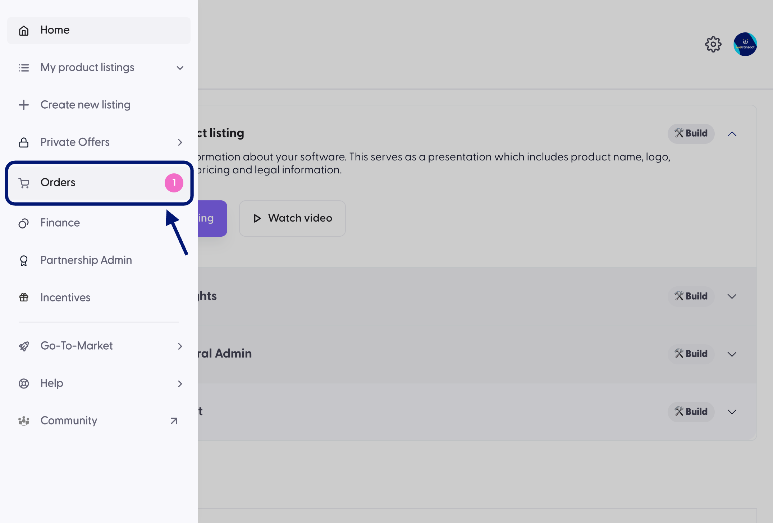Viewport: 773px width, 523px height.
Task: Click the Home house icon
Action: [24, 31]
